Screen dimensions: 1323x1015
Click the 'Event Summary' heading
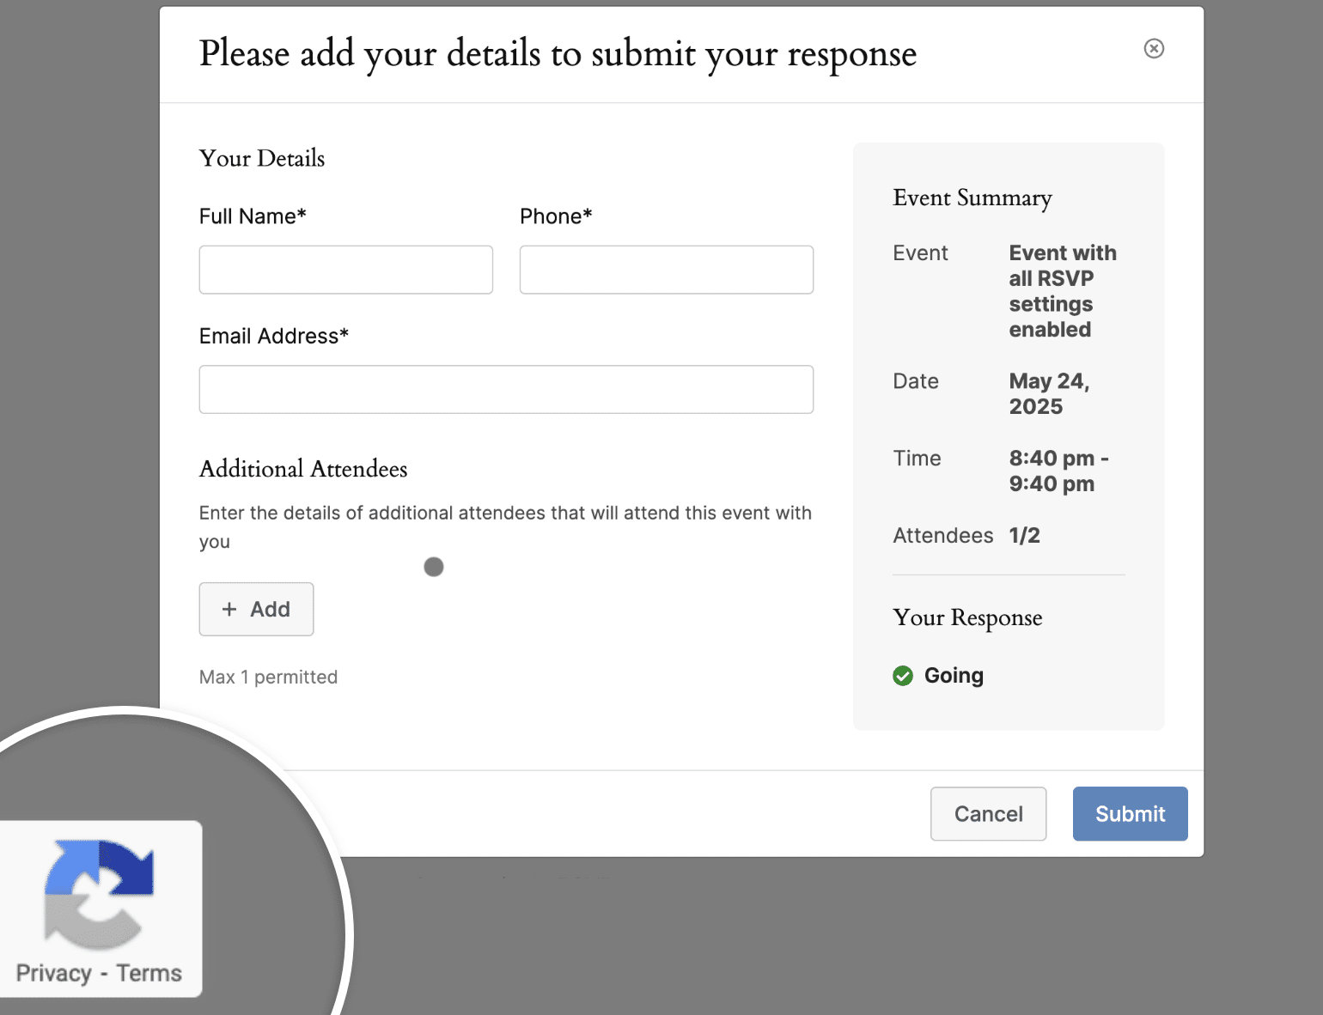(972, 198)
